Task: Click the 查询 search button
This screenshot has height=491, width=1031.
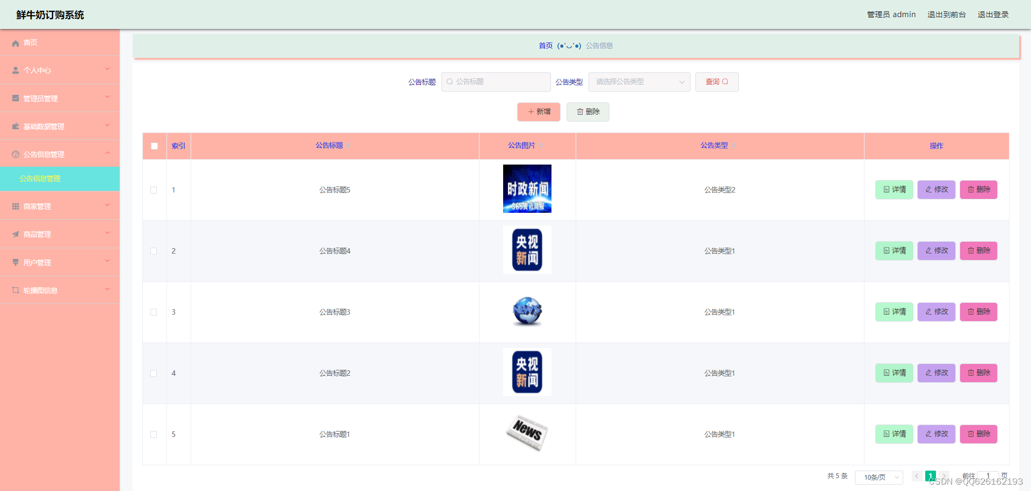Action: (717, 82)
